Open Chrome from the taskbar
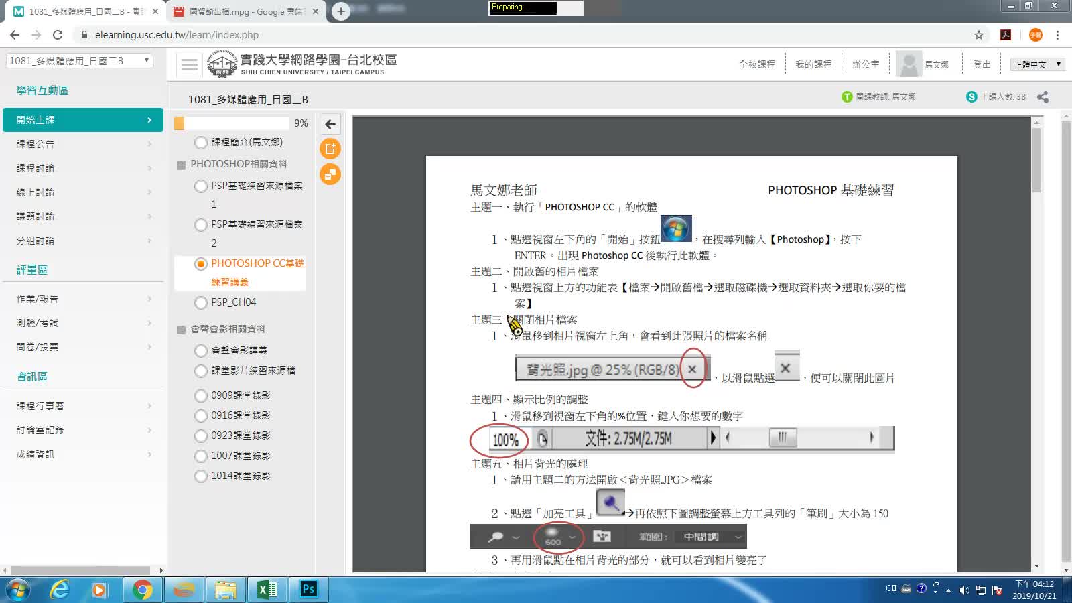1072x603 pixels. (142, 590)
